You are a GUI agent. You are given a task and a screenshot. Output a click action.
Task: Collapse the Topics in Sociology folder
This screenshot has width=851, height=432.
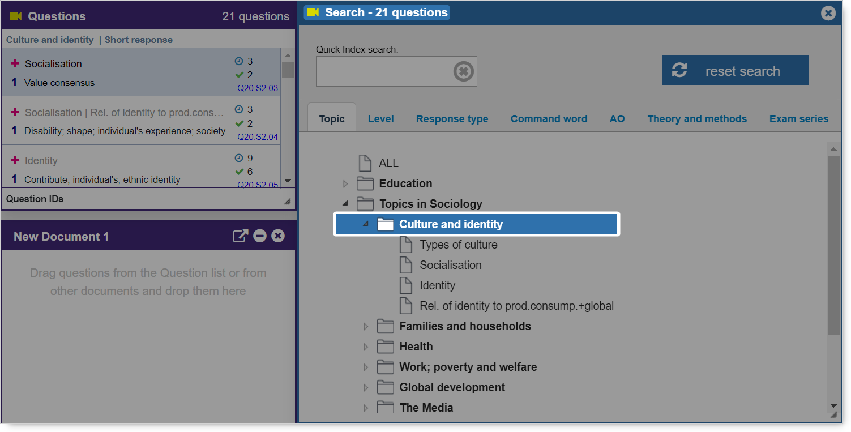[x=345, y=204]
